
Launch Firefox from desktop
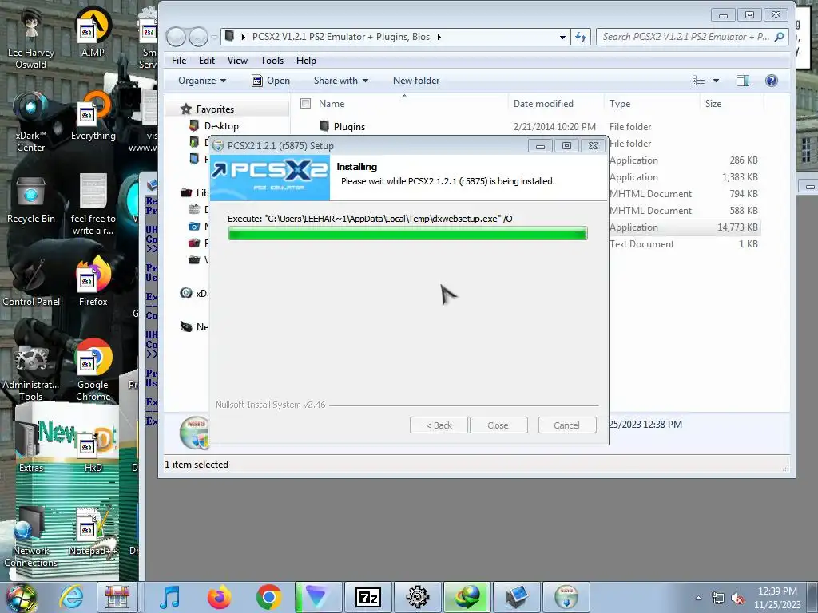tap(93, 282)
